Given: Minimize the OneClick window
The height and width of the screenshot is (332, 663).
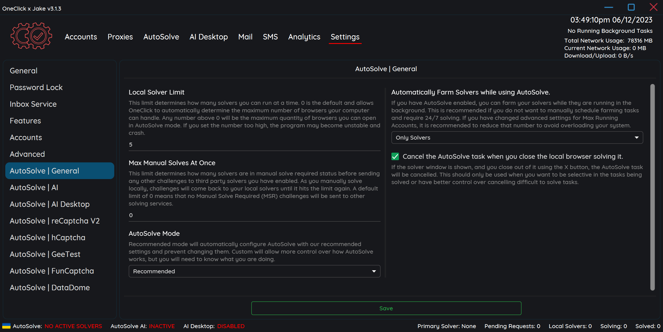Looking at the screenshot, I should coord(609,7).
